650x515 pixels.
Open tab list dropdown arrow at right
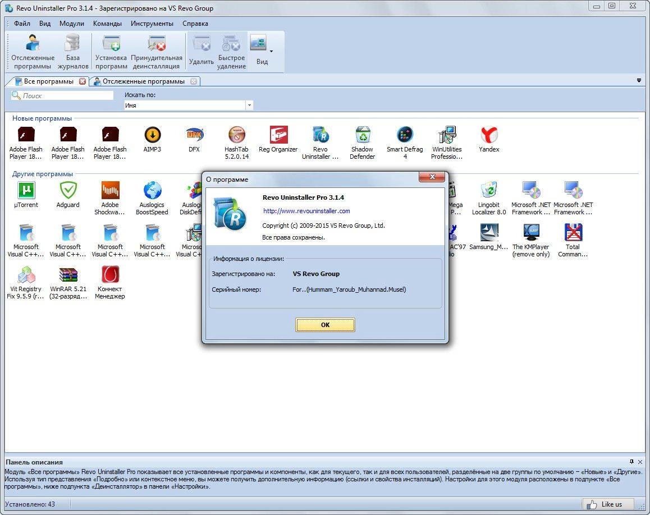click(x=639, y=81)
